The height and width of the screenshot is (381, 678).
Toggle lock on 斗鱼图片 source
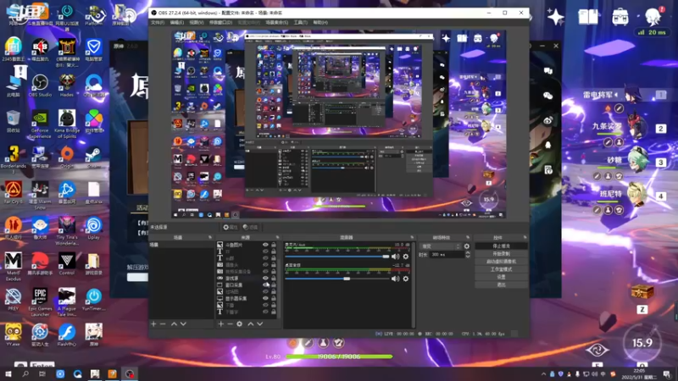pos(273,245)
